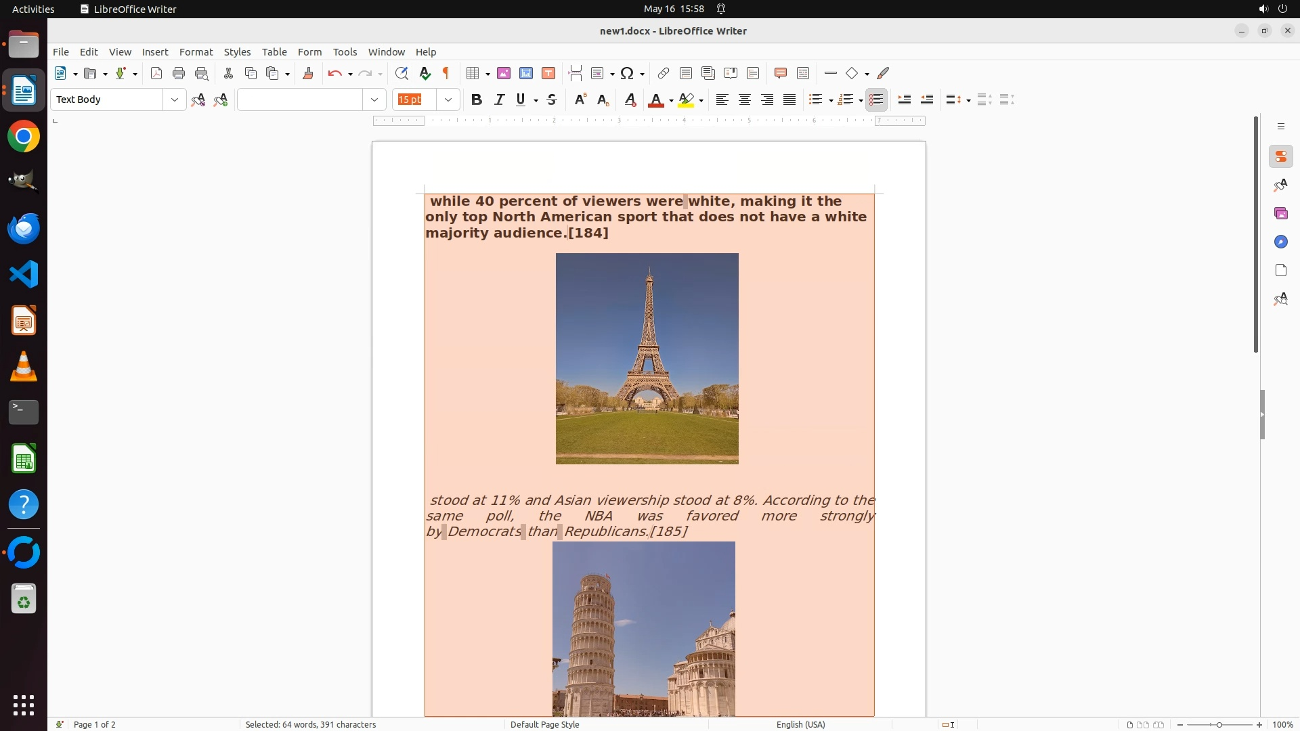Click the Insert Image toolbar icon

[x=504, y=73]
